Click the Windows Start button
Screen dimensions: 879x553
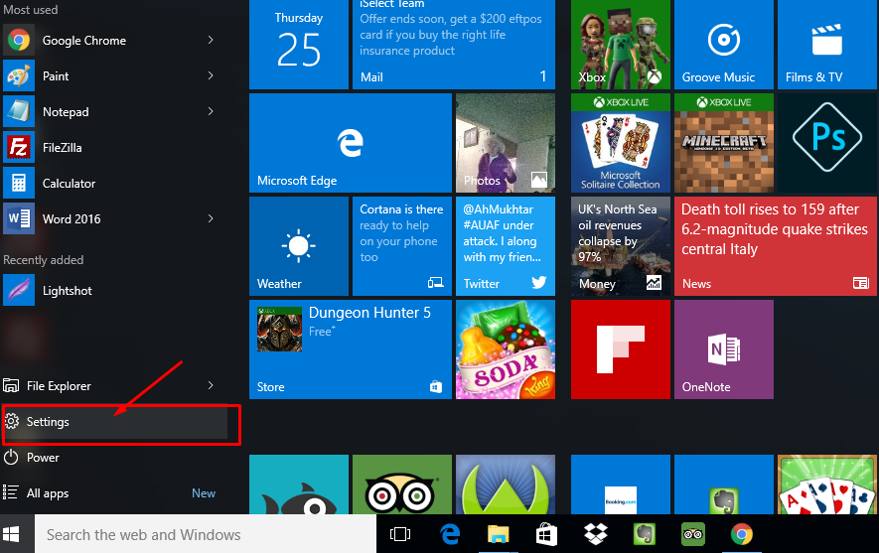point(11,534)
